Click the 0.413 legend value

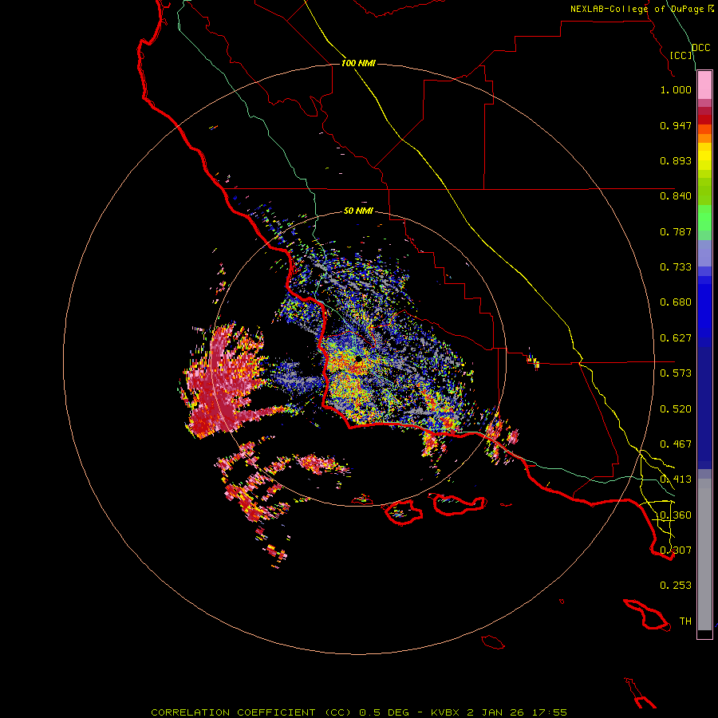coord(676,479)
